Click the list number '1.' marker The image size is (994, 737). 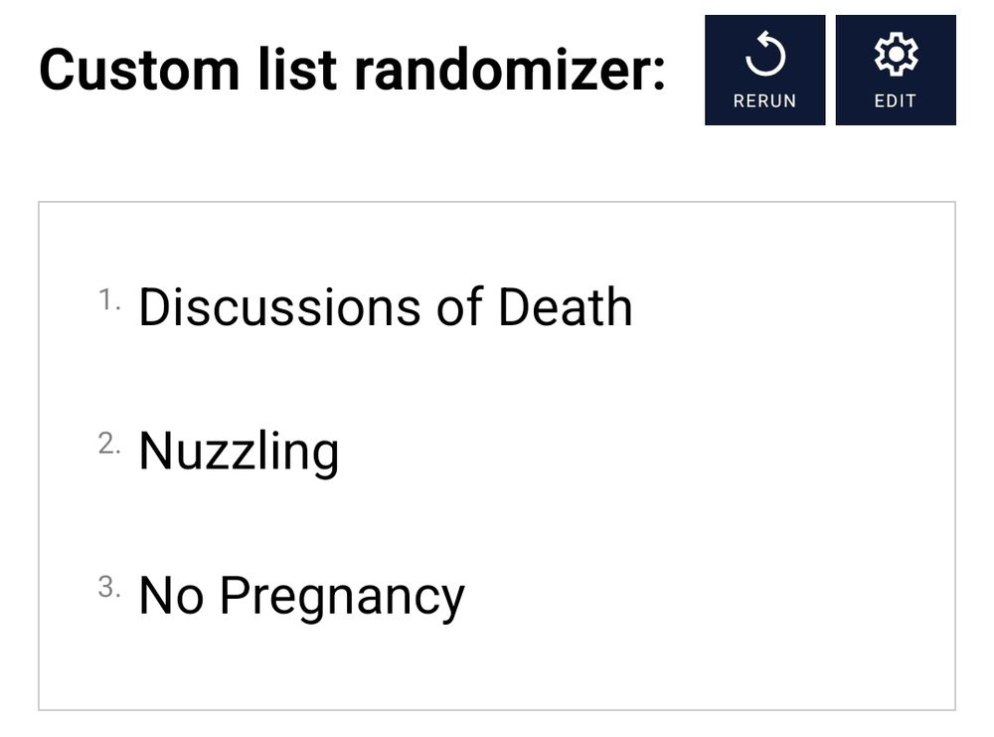coord(109,298)
